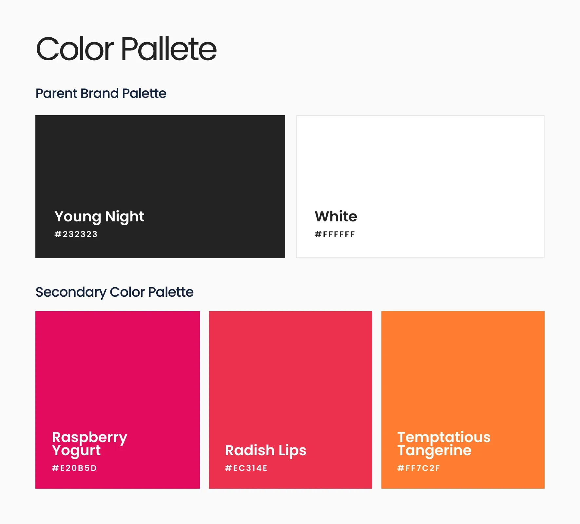Click the Color Pallete title
Screen dimensions: 580x524
(126, 49)
